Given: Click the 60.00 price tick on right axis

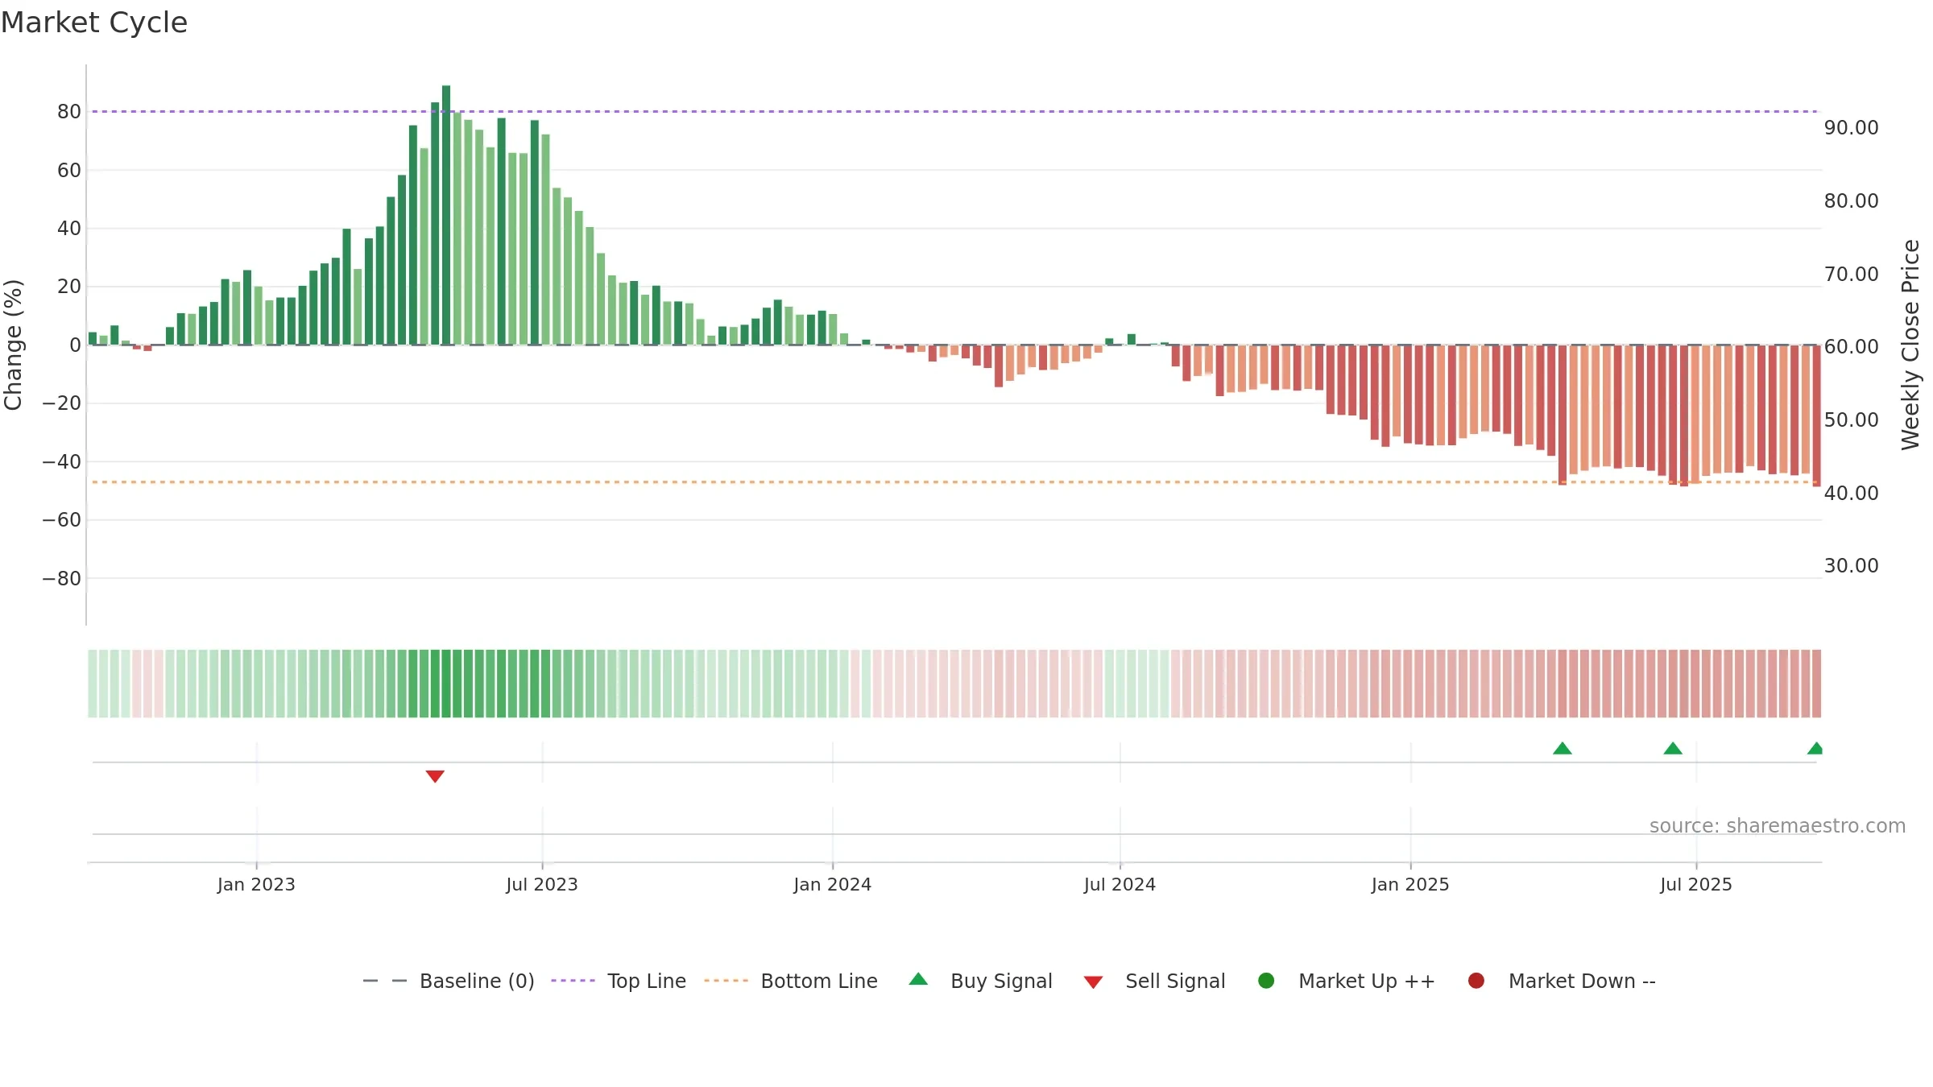Looking at the screenshot, I should pyautogui.click(x=1851, y=347).
